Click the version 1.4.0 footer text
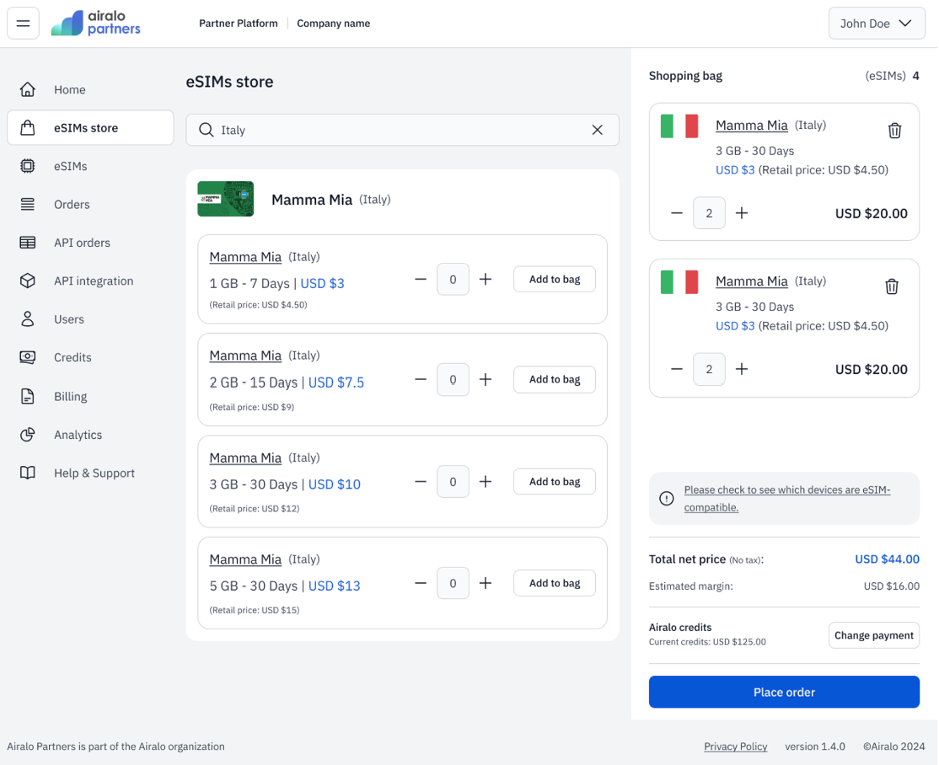 [815, 746]
